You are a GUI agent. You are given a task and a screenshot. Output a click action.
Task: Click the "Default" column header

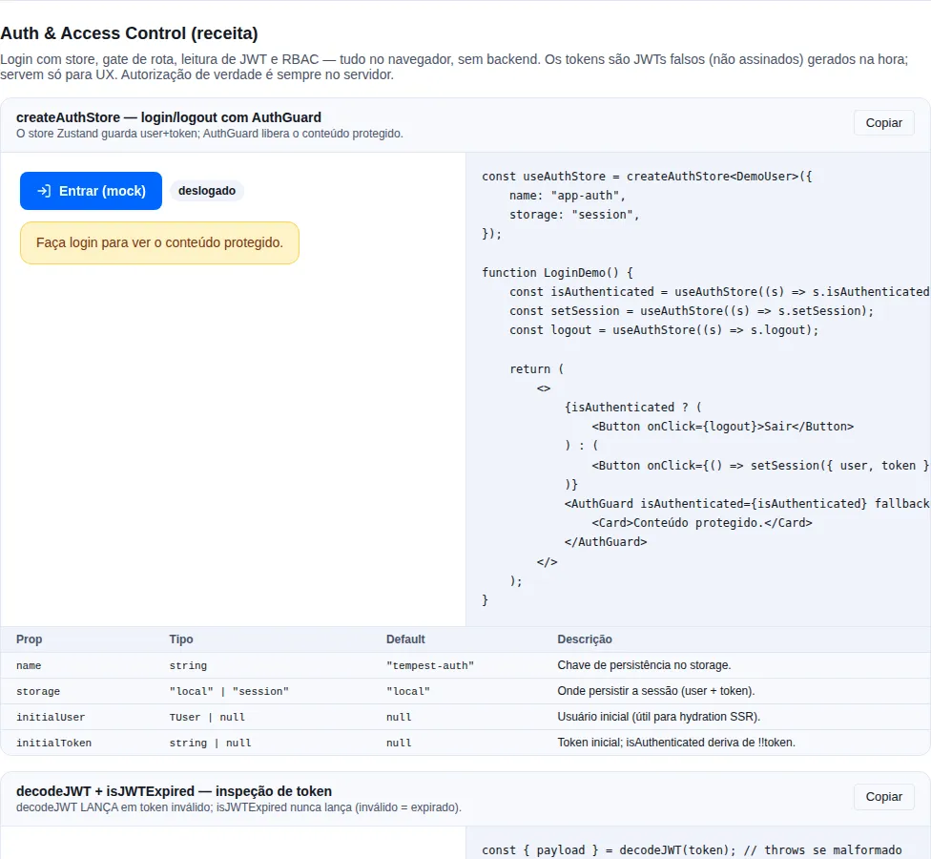pyautogui.click(x=405, y=639)
